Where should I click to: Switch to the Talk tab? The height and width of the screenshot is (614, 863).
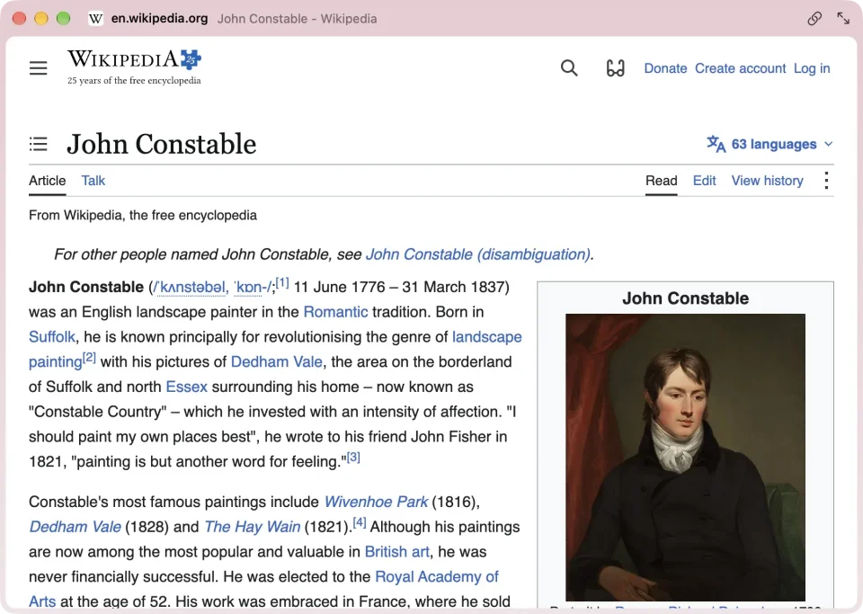[93, 181]
